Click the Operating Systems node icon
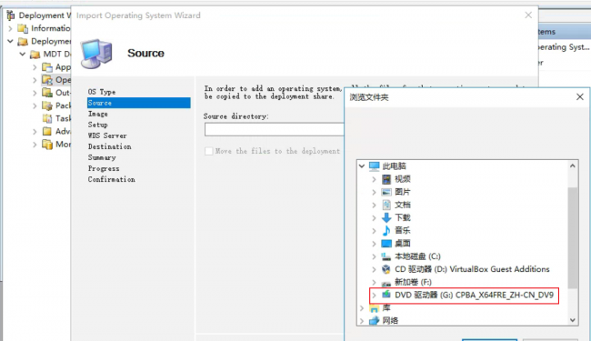 (47, 80)
